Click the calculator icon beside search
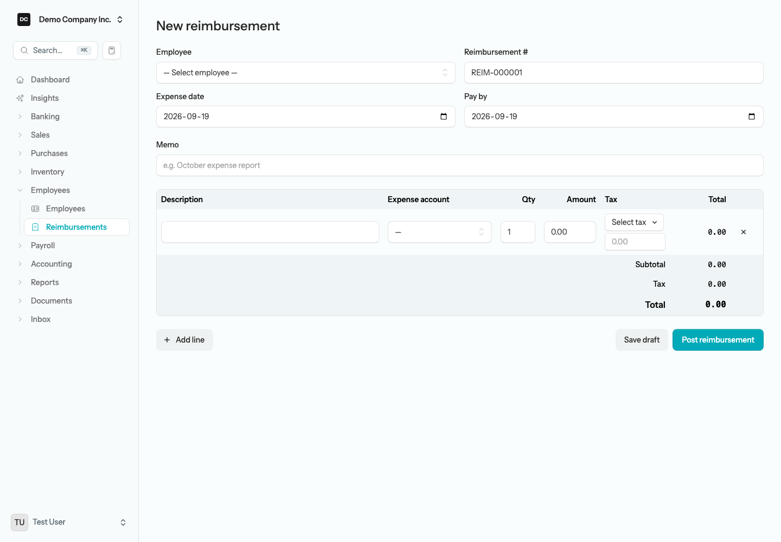 click(x=112, y=50)
